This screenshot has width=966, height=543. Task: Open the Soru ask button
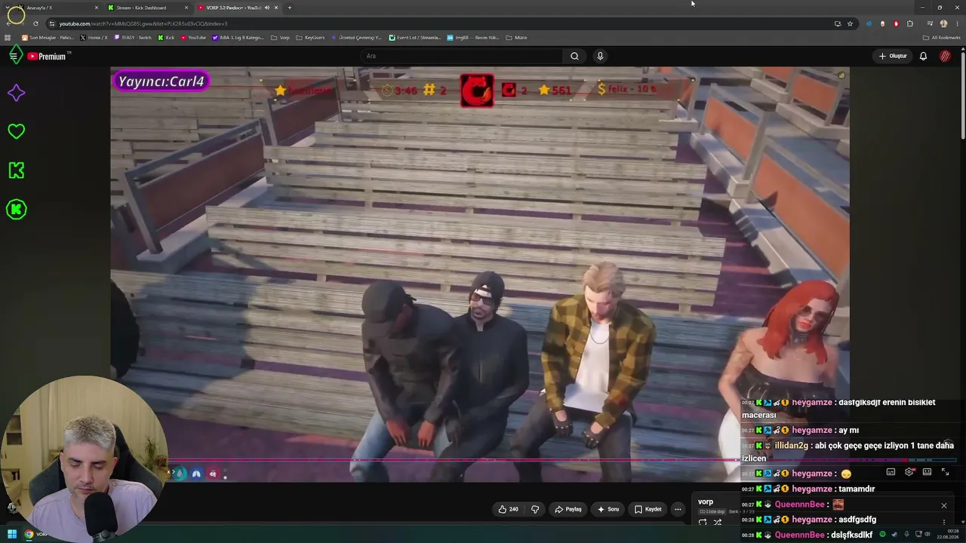click(608, 509)
